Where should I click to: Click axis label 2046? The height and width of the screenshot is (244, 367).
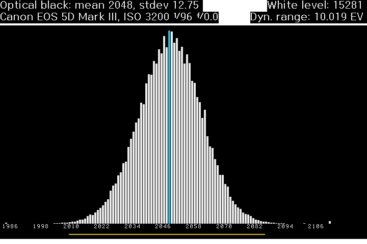[x=163, y=226]
